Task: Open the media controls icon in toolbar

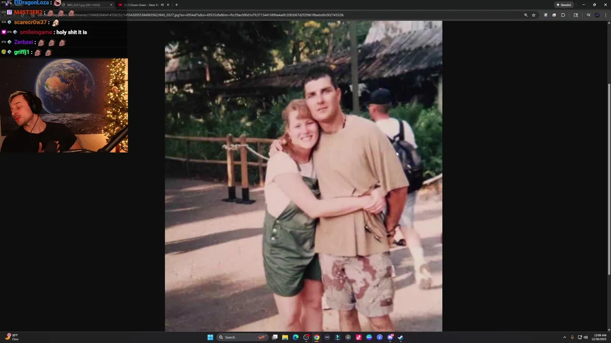Action: coord(588,15)
